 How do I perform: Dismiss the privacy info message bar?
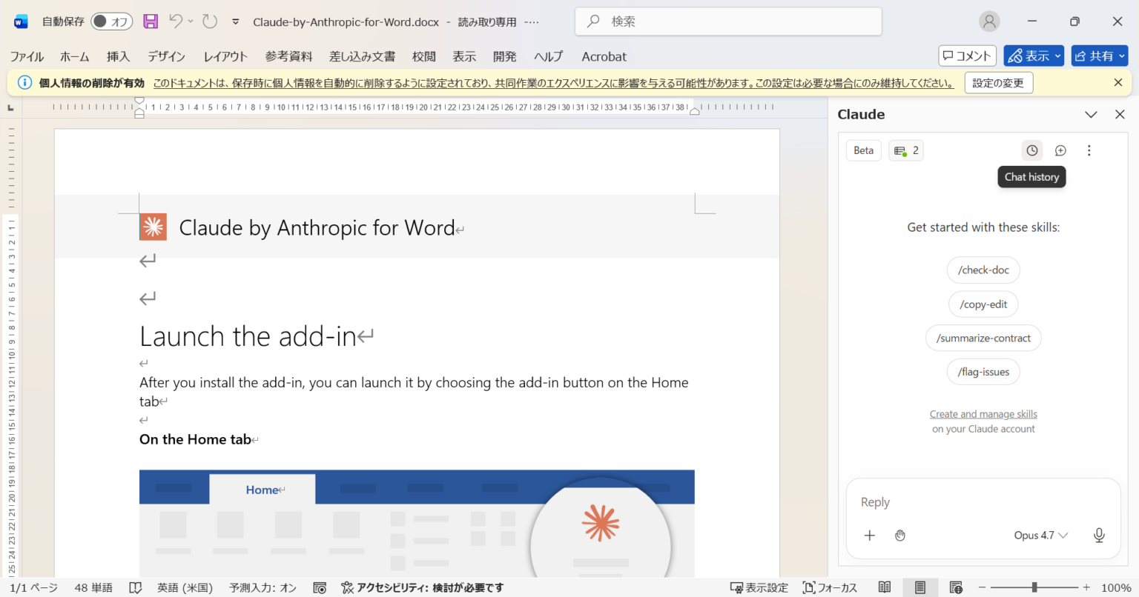pyautogui.click(x=1118, y=83)
